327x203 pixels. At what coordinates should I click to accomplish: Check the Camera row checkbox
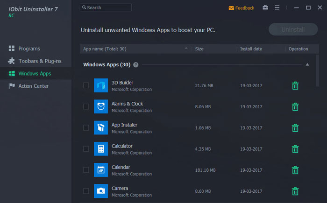[86, 191]
